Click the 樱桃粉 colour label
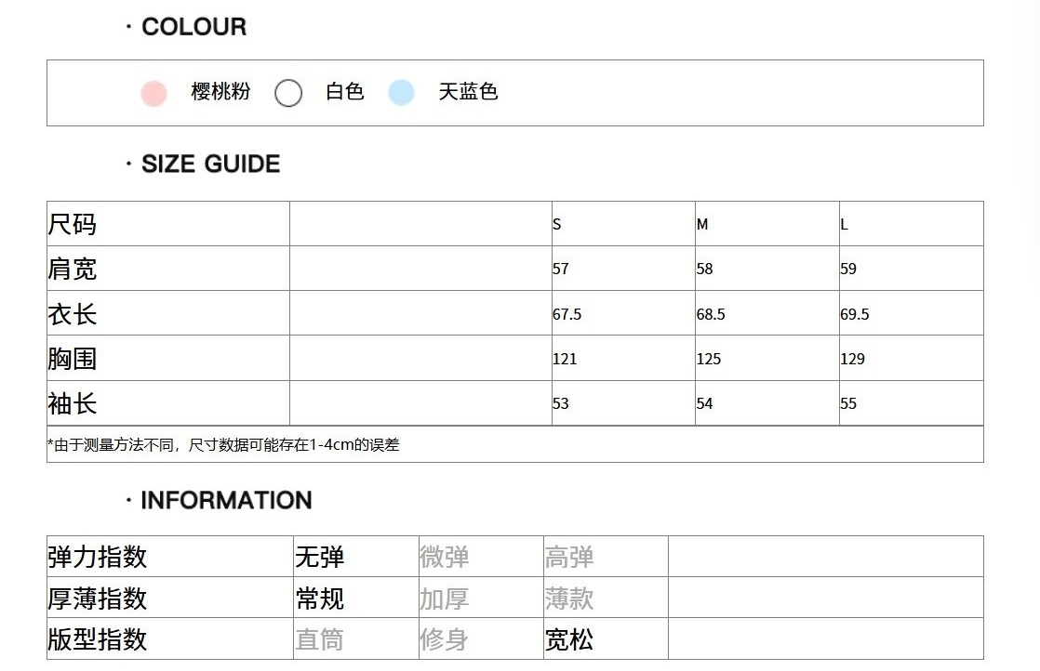Image resolution: width=1040 pixels, height=671 pixels. pos(220,91)
